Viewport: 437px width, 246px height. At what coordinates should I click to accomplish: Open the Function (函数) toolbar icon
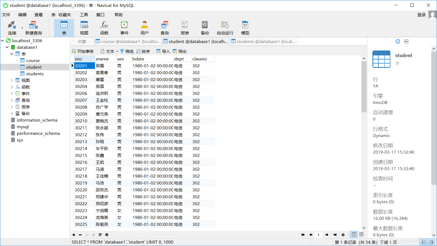click(x=104, y=28)
